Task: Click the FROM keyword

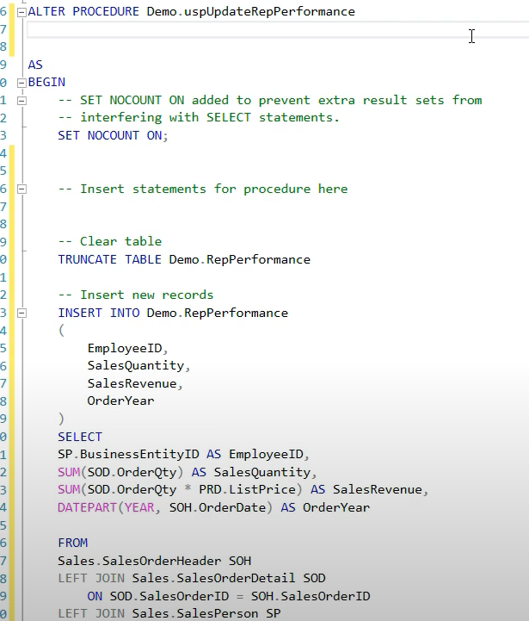Action: point(73,543)
